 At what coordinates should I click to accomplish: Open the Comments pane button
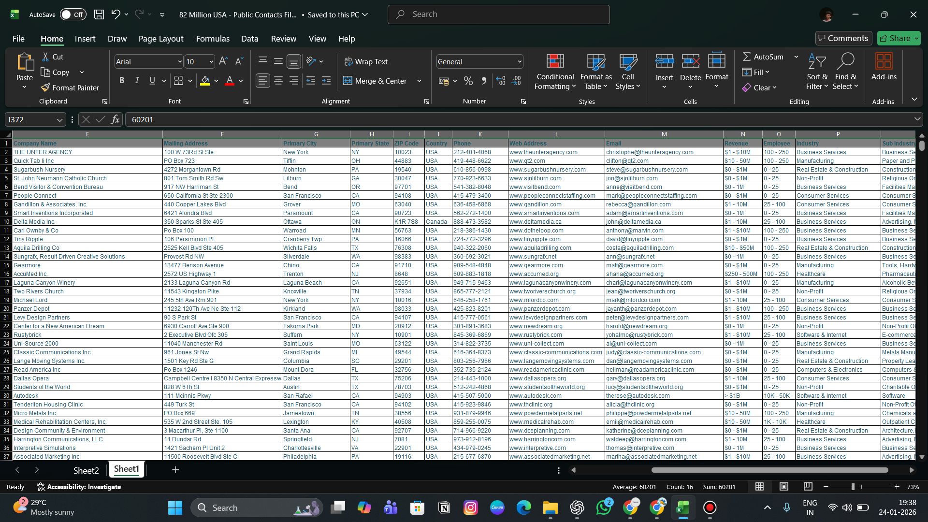coord(843,38)
